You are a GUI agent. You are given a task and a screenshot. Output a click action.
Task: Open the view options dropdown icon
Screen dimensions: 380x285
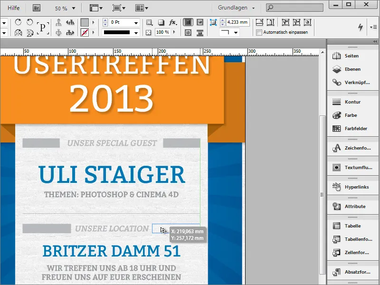tap(96, 8)
